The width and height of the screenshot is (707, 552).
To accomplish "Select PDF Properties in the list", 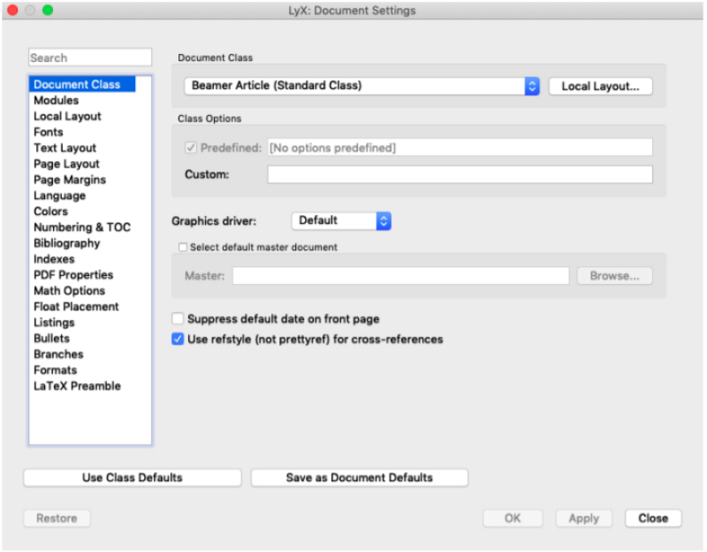I will click(73, 275).
